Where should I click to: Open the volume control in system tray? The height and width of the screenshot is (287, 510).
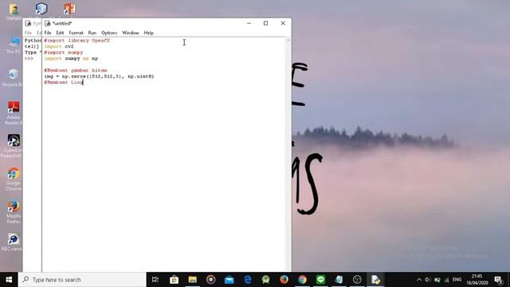[428, 280]
